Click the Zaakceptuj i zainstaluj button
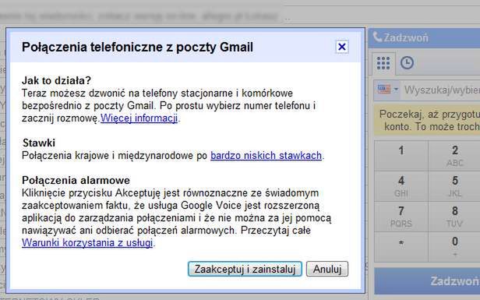Screen dimensions: 480x300 pos(245,269)
